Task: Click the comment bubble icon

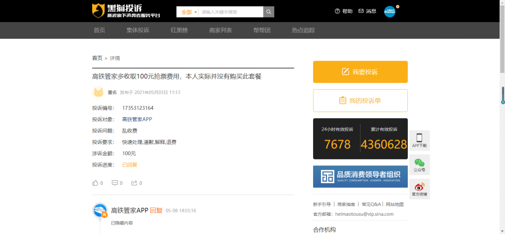Action: (x=115, y=183)
